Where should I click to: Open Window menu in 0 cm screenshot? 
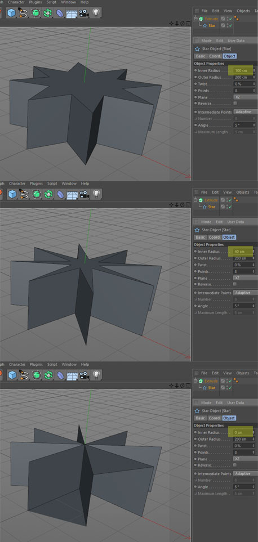click(x=69, y=364)
